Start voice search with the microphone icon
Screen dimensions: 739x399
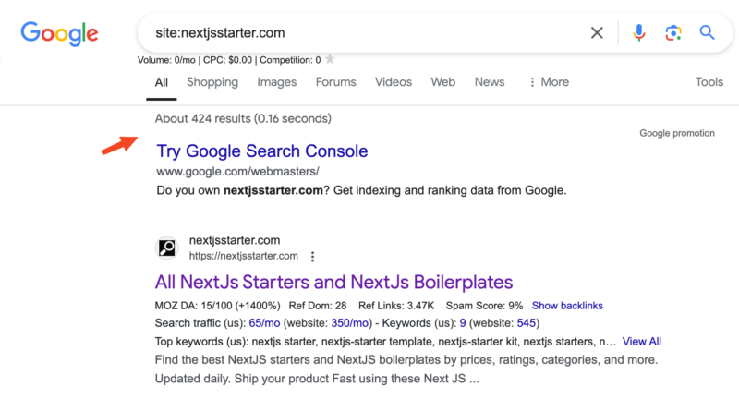click(x=639, y=33)
